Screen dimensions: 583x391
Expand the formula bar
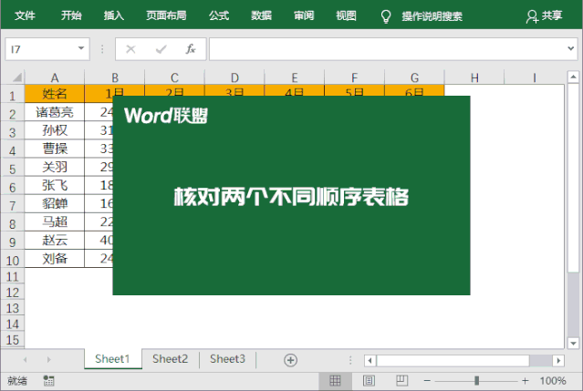(572, 49)
